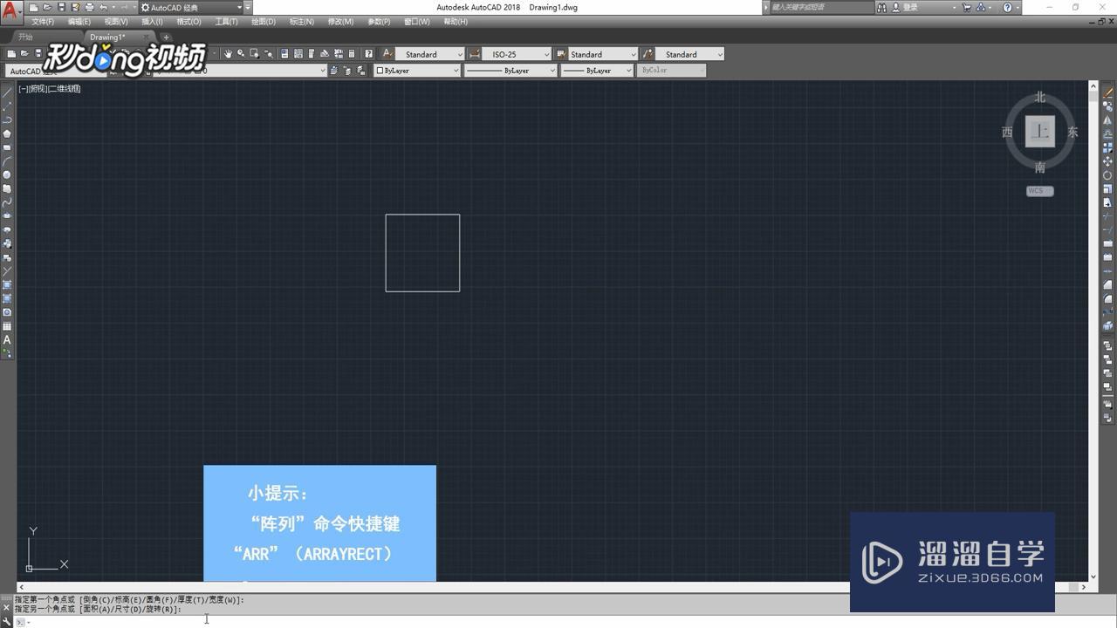This screenshot has height=628, width=1117.
Task: Open the ISO-25 dimension style dropdown
Action: tap(517, 54)
